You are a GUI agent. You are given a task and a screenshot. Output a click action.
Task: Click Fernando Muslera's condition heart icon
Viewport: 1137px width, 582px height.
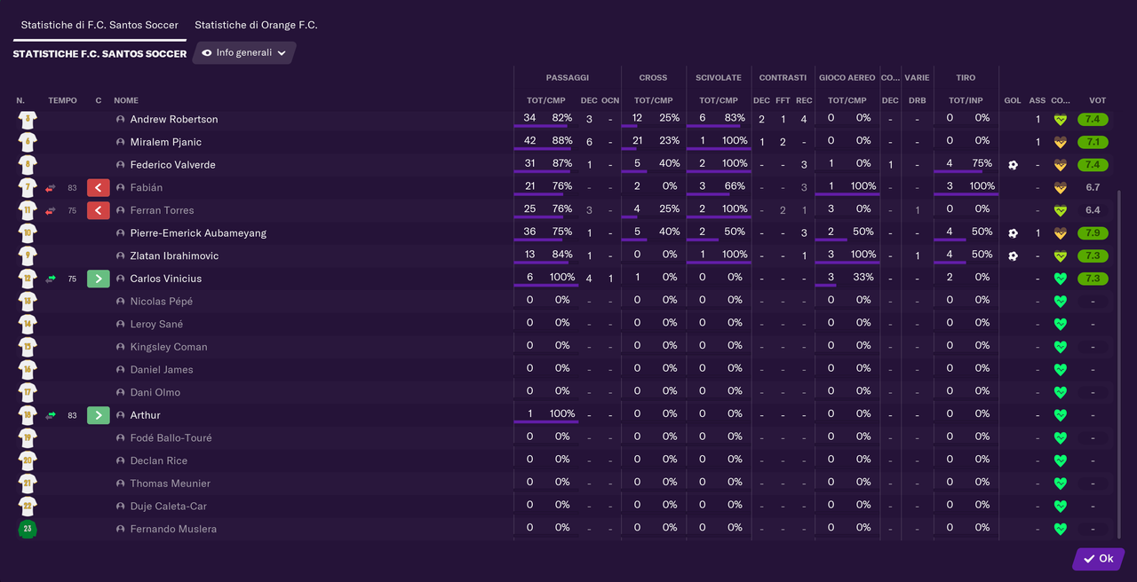pyautogui.click(x=1060, y=529)
